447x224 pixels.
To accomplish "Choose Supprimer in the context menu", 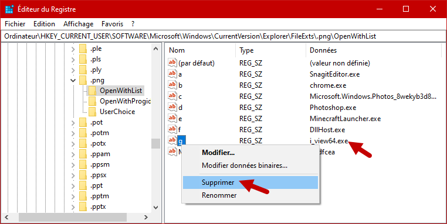I will (x=250, y=182).
